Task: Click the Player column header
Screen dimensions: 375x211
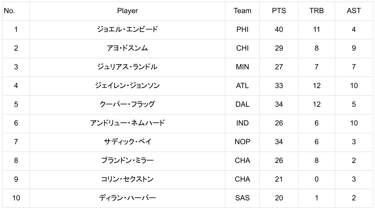Action: 127,11
